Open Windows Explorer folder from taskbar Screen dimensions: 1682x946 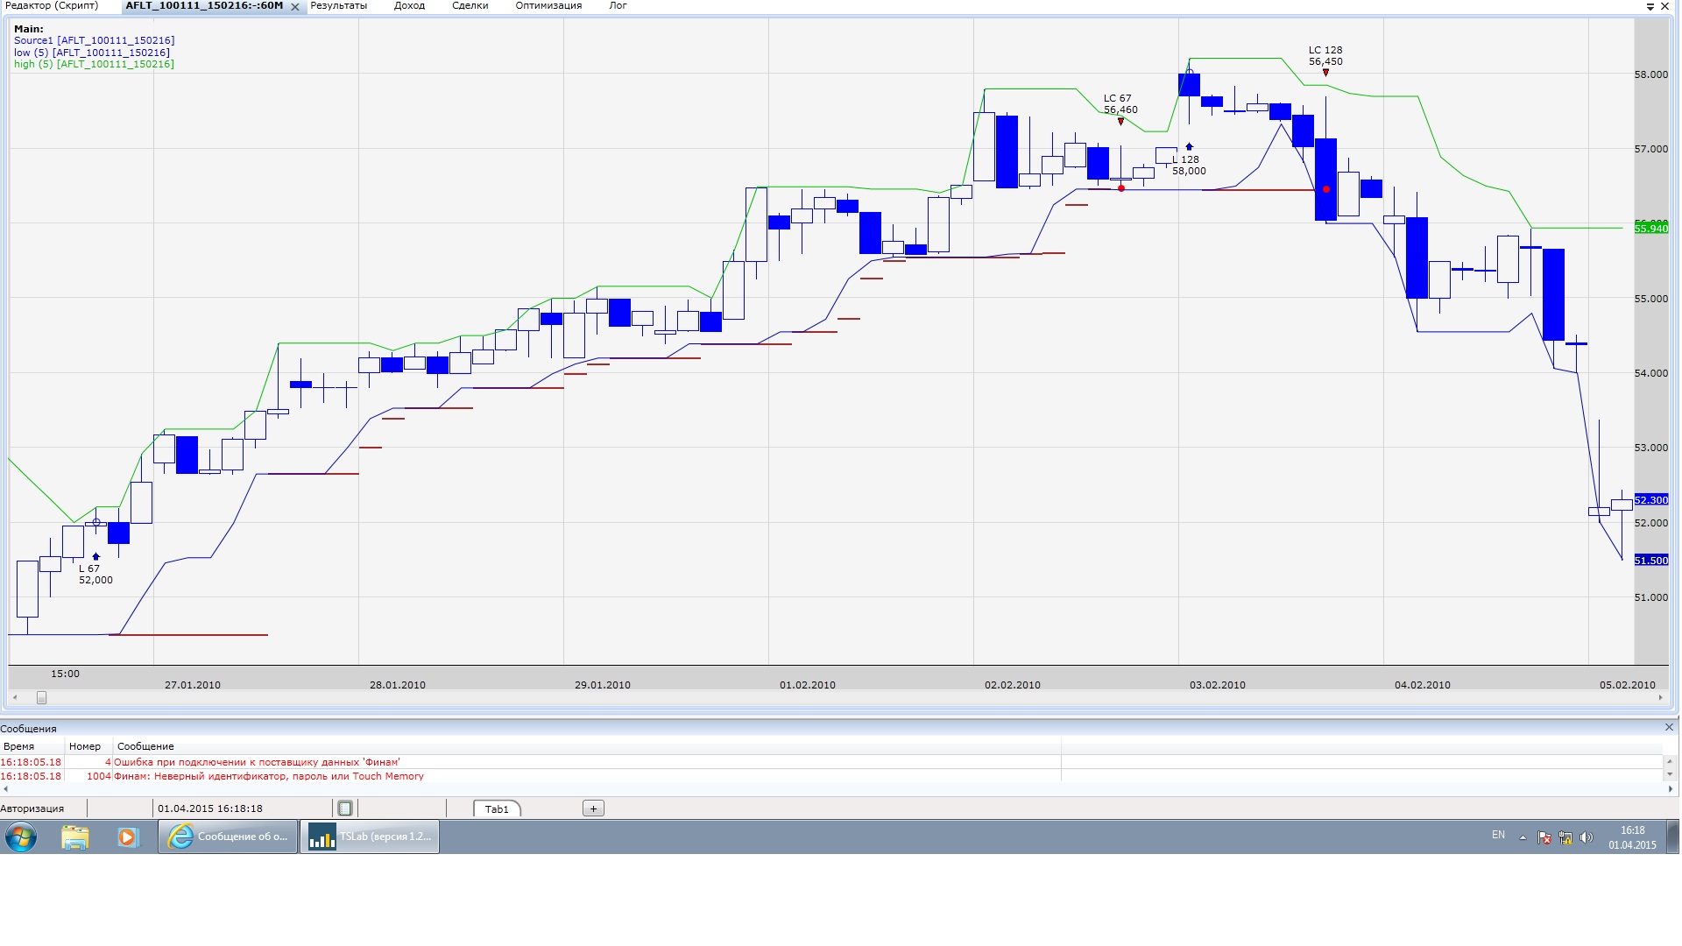[75, 837]
